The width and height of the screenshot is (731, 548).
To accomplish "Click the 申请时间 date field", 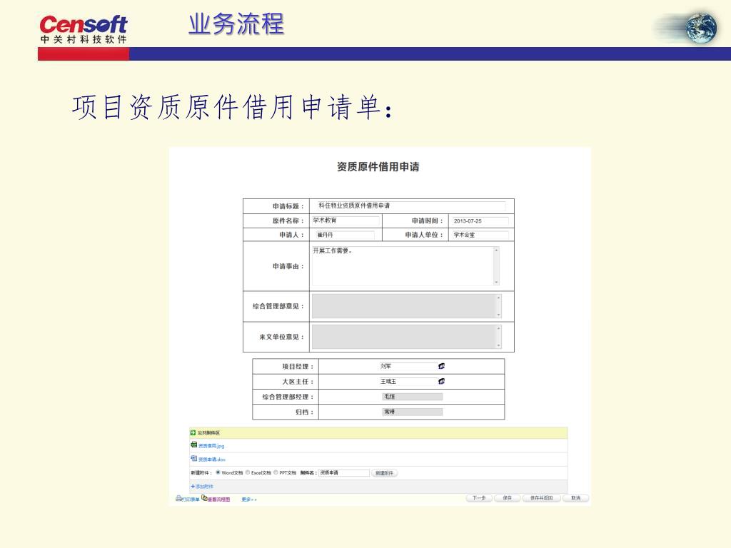I will 479,221.
